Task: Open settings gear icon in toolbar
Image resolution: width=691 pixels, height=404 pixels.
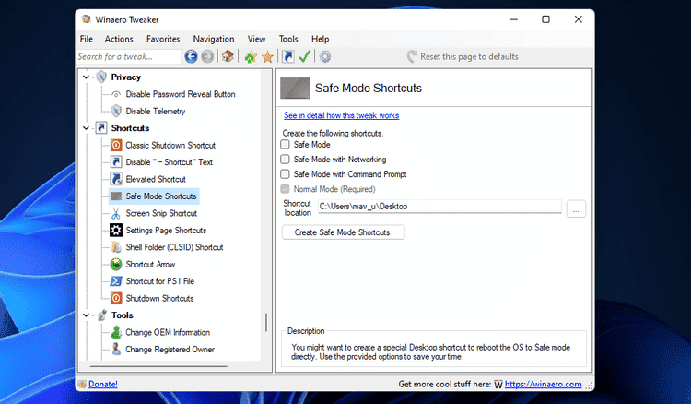Action: (325, 56)
